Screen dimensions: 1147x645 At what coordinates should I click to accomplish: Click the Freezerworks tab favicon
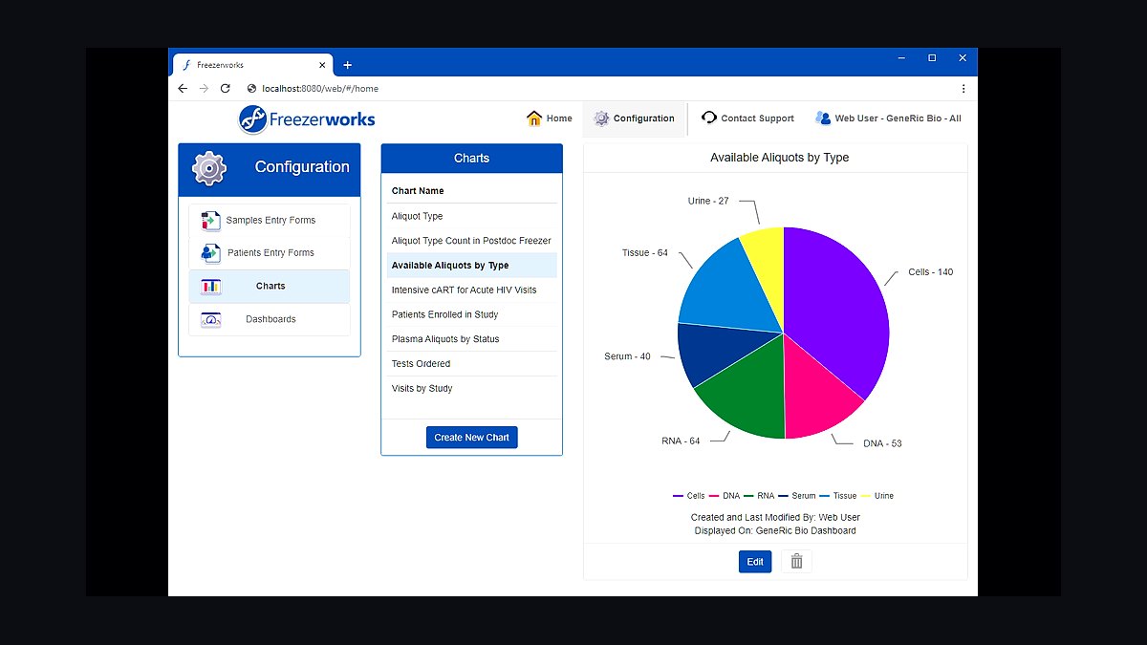point(186,65)
